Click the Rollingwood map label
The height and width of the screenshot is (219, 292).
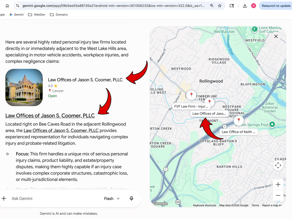pos(211,81)
